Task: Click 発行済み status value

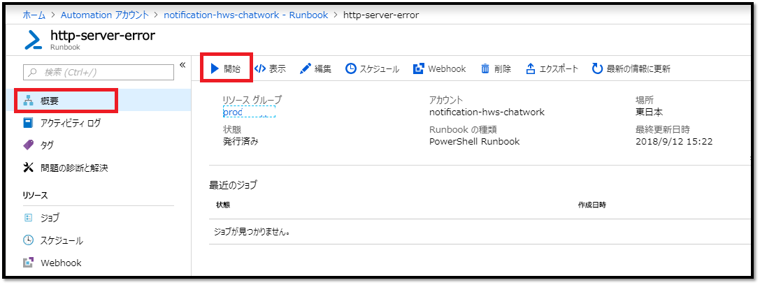Action: click(x=241, y=142)
